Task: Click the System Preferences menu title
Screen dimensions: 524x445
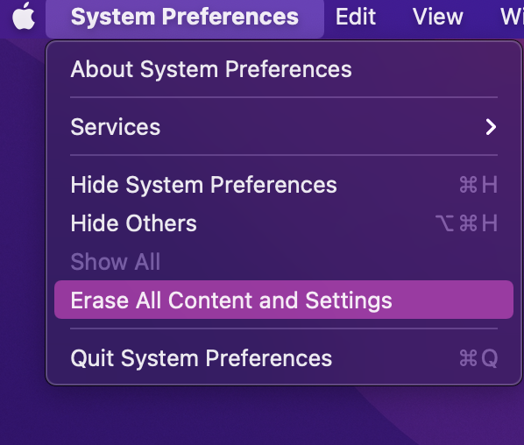Action: click(x=185, y=17)
